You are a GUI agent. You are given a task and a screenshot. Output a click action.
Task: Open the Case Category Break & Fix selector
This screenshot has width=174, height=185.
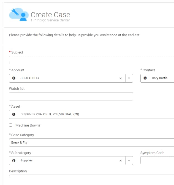pyautogui.click(x=91, y=142)
